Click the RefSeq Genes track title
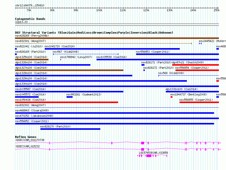This screenshot has width=226, height=170. [x=26, y=137]
